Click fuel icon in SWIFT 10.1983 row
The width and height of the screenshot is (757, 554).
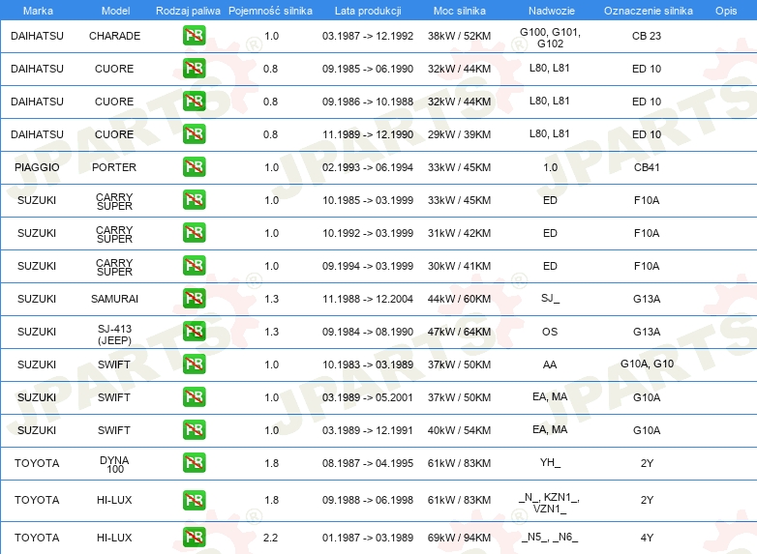(194, 364)
